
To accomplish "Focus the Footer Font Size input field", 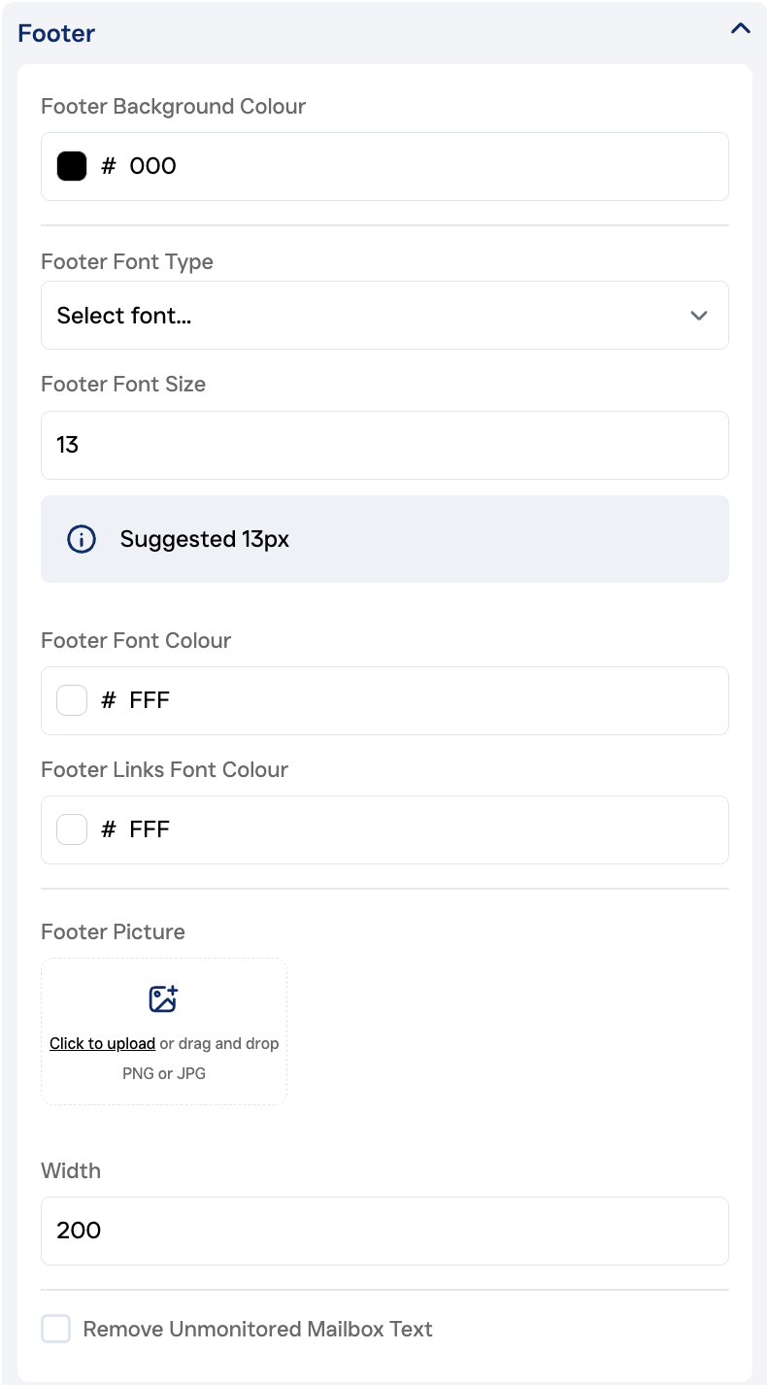I will tap(383, 445).
